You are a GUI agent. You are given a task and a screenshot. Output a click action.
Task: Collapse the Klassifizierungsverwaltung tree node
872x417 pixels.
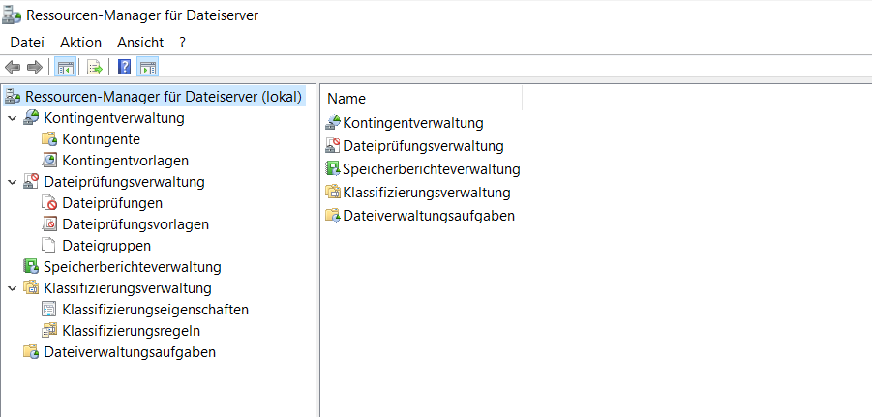12,288
